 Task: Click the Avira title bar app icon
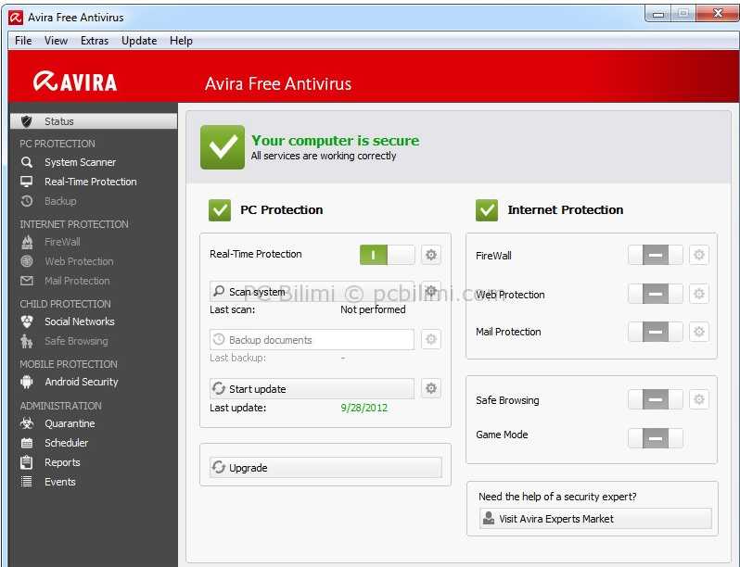pyautogui.click(x=16, y=18)
